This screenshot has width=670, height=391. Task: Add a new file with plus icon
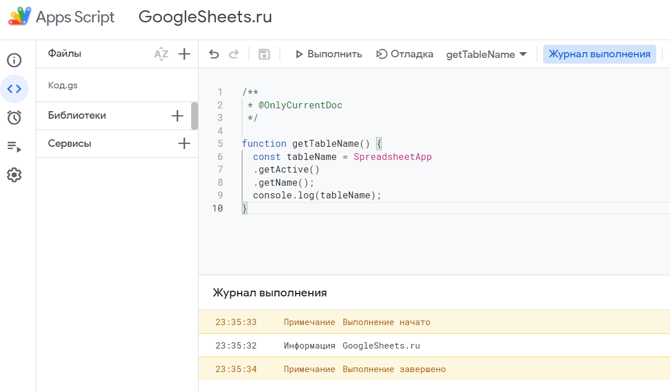(184, 54)
